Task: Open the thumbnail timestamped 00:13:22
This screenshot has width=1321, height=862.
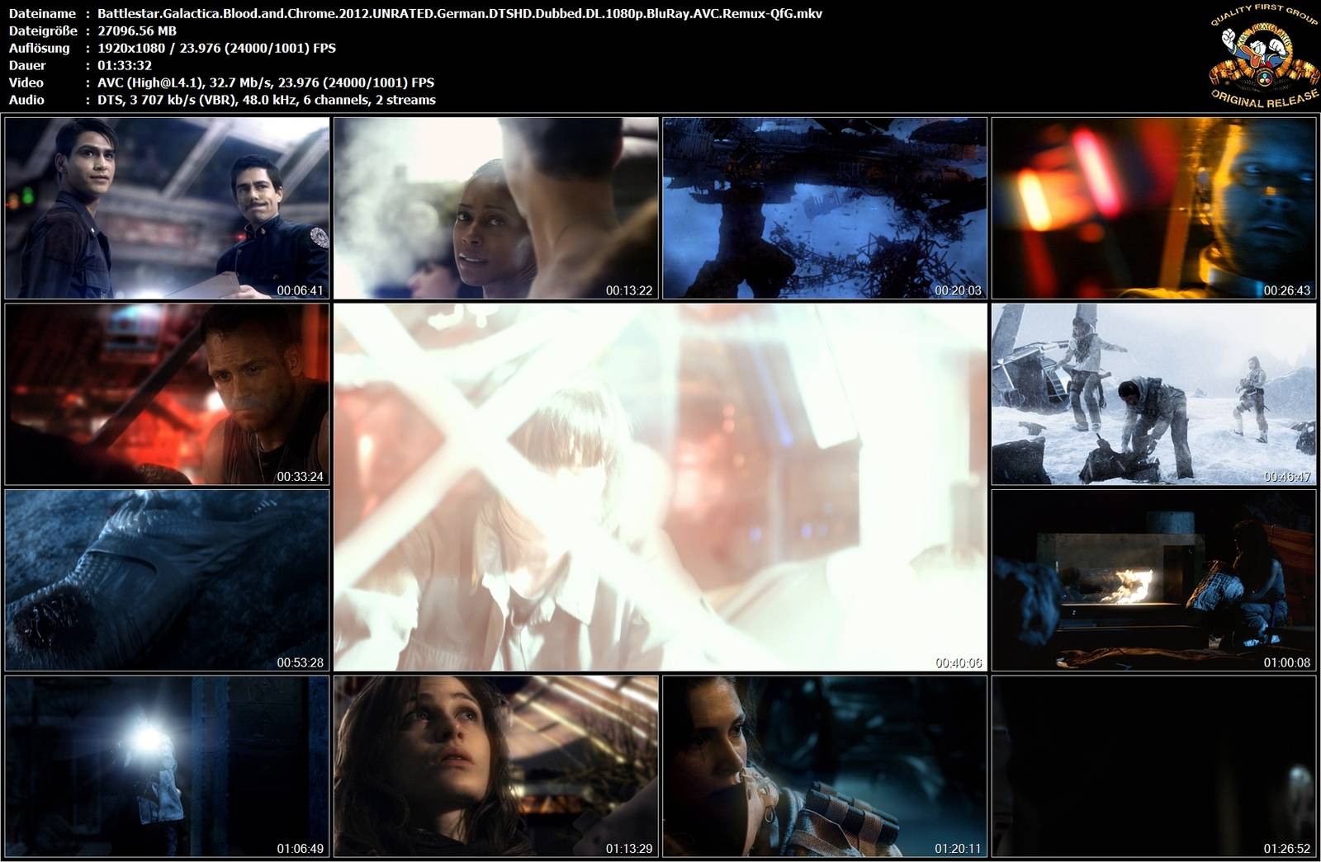Action: click(x=496, y=208)
